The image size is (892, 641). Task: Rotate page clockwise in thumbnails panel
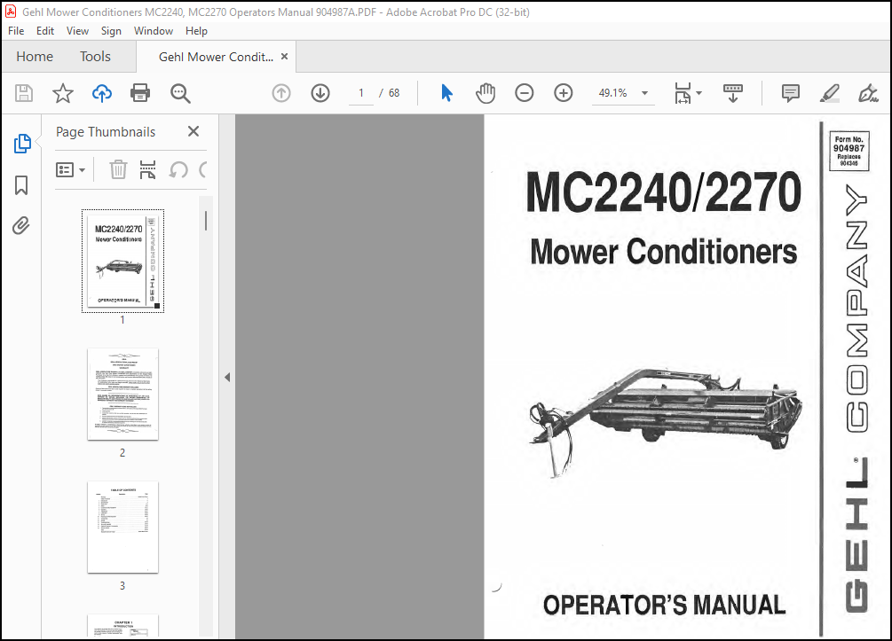click(203, 169)
